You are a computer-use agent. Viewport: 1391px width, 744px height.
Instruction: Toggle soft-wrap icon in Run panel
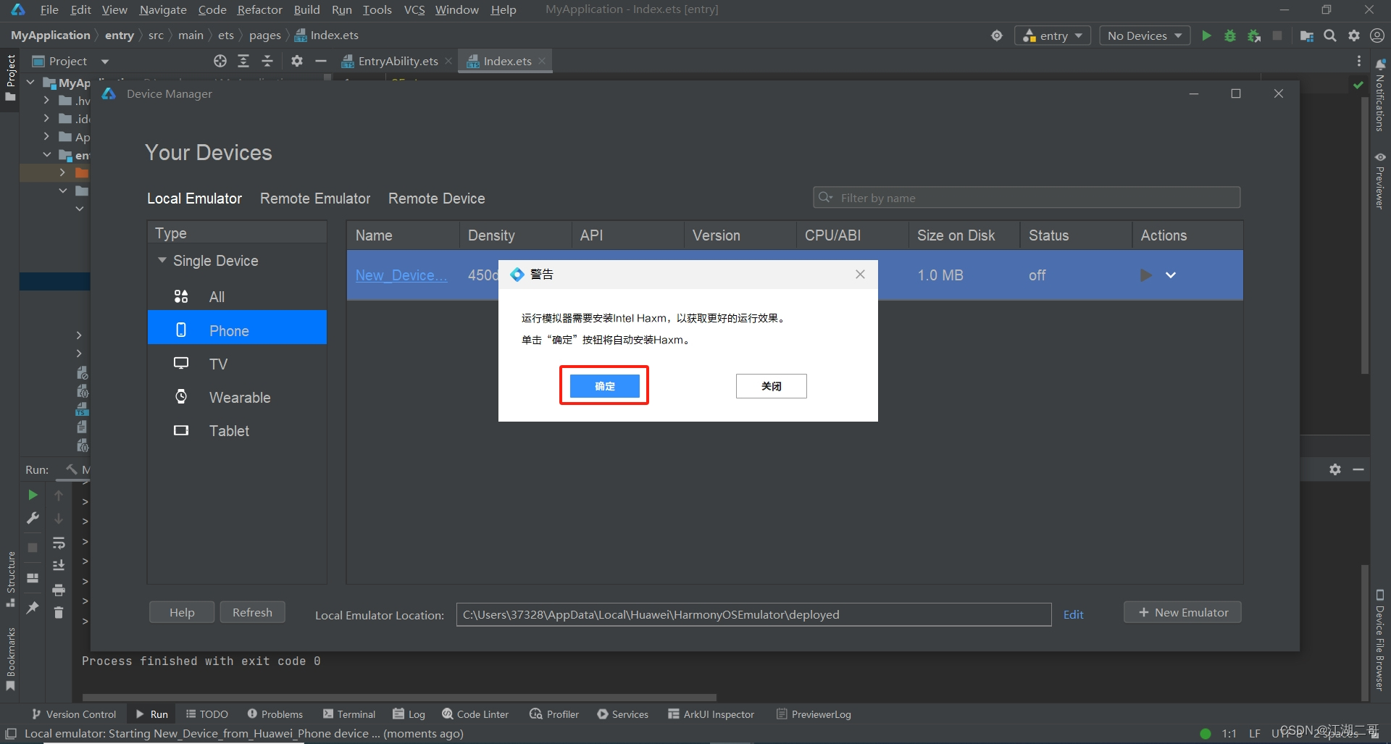tap(59, 543)
